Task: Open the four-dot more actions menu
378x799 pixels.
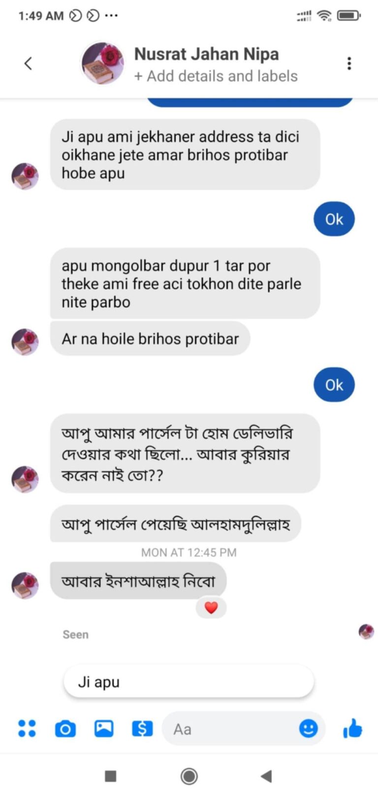Action: [27, 728]
